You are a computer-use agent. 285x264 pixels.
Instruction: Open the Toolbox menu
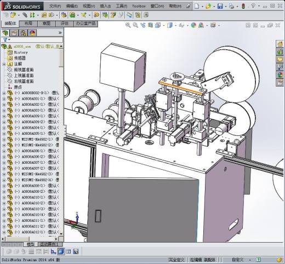click(x=139, y=6)
